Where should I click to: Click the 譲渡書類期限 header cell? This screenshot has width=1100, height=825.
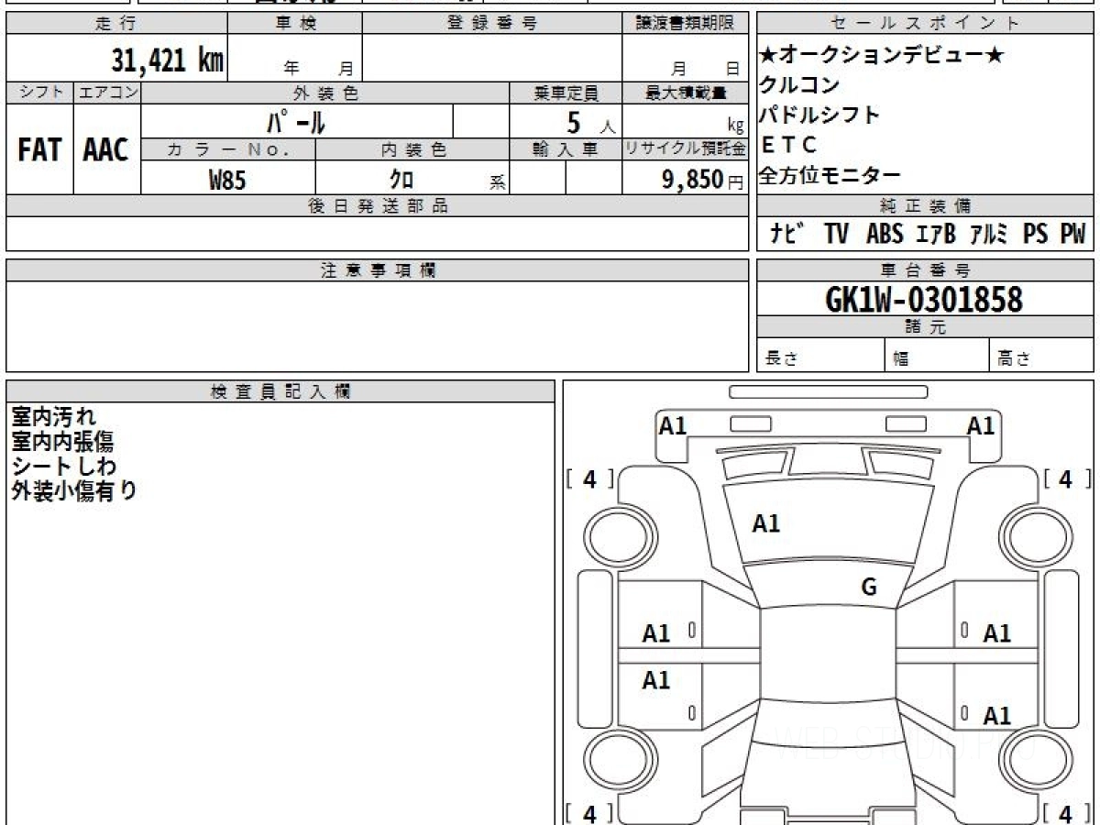tap(685, 24)
